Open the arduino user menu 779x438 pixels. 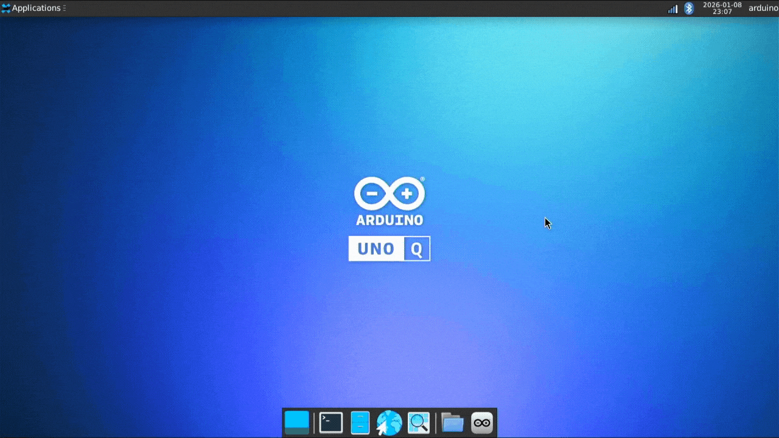point(763,9)
